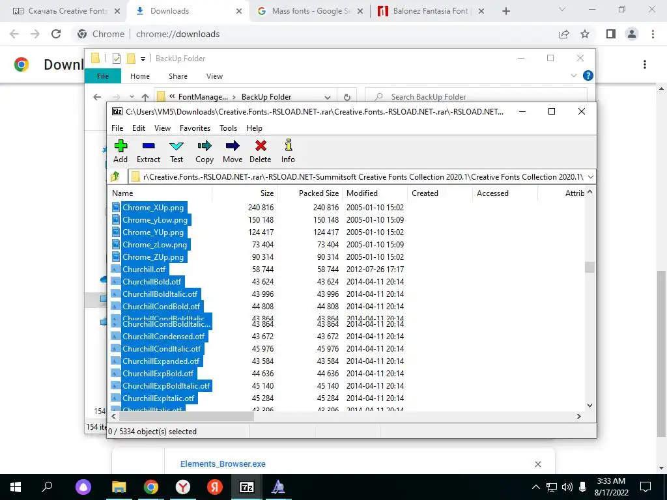Click Explorer up-folder arrow
The image size is (667, 500).
[145, 97]
